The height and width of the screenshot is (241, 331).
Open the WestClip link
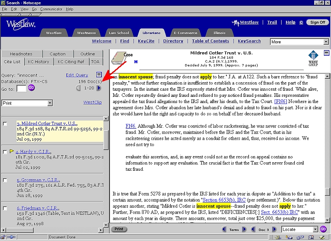(93, 102)
